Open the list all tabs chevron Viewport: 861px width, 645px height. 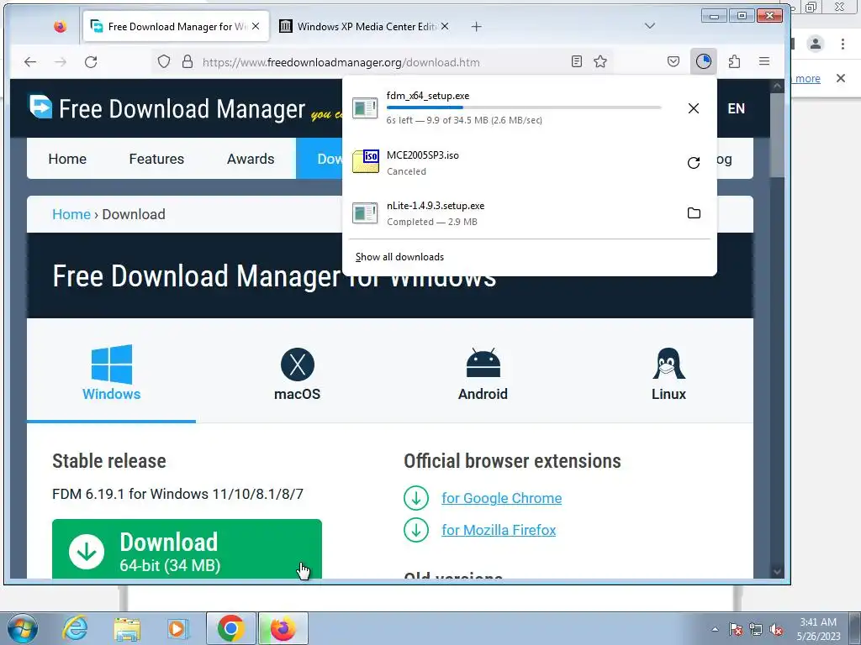pos(650,26)
